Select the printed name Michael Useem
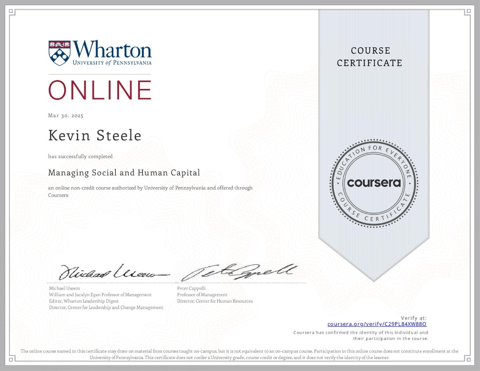The height and width of the screenshot is (371, 480). point(64,288)
